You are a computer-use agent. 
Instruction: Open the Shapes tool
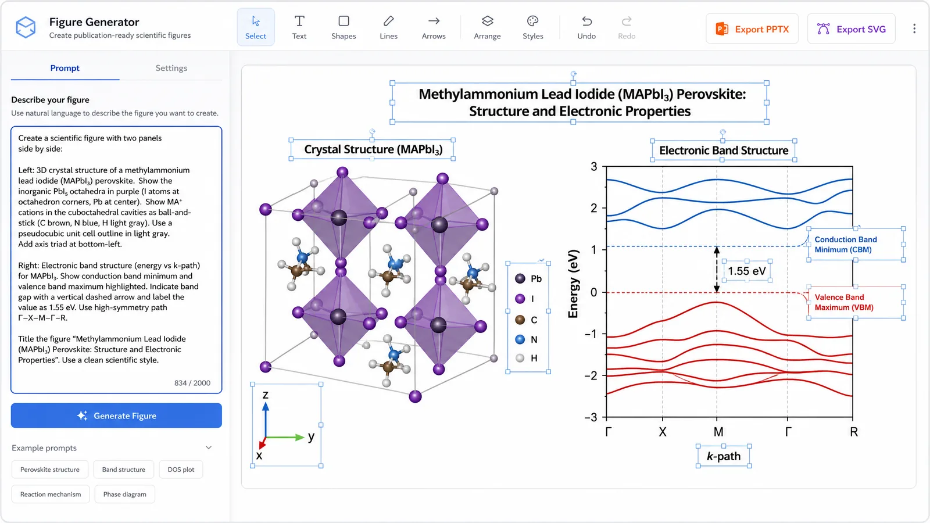[344, 27]
